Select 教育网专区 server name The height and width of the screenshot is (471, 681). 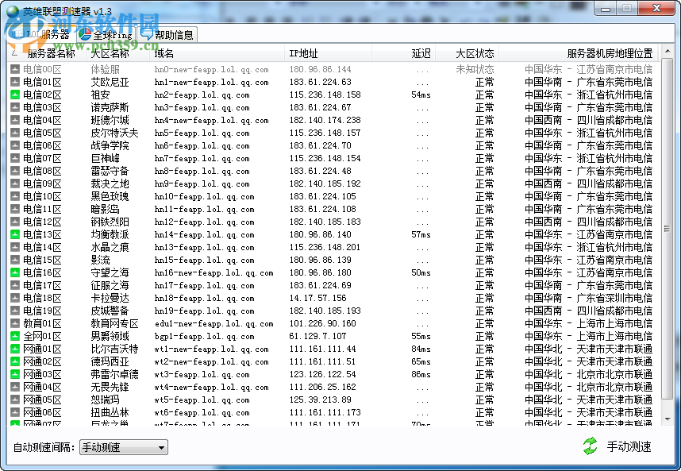tap(114, 324)
